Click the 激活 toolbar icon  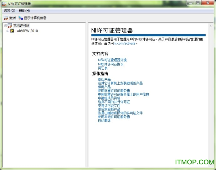6,18
